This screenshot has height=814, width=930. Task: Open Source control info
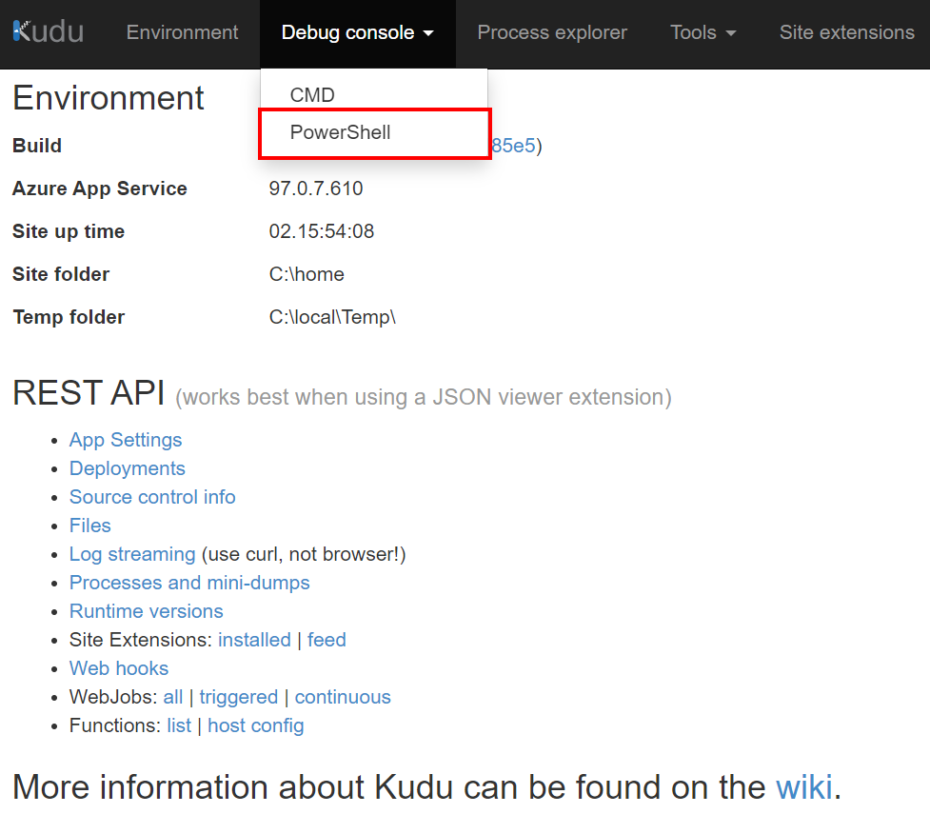(152, 497)
